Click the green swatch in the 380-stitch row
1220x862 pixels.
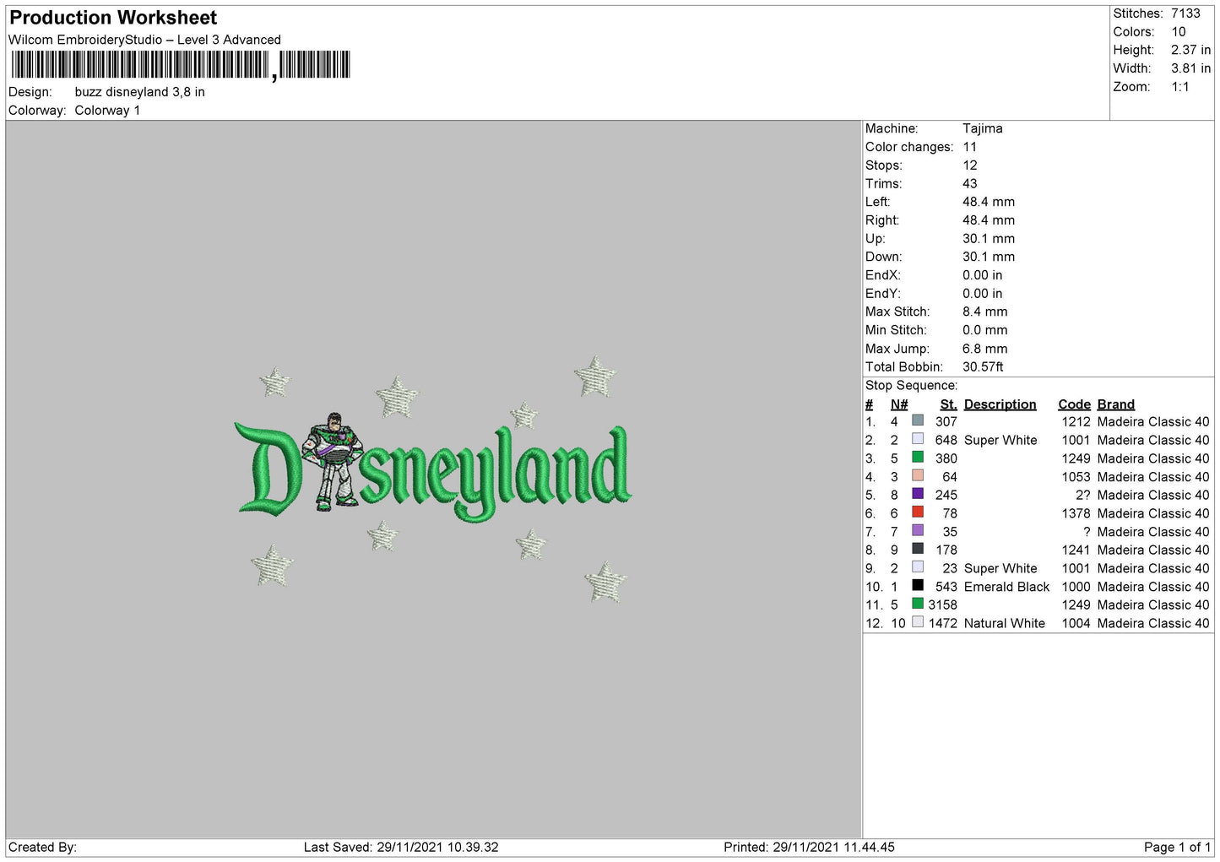pyautogui.click(x=918, y=457)
